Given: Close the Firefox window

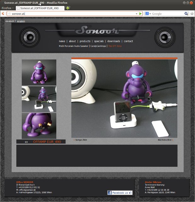Looking at the screenshot, I should click(x=192, y=3).
